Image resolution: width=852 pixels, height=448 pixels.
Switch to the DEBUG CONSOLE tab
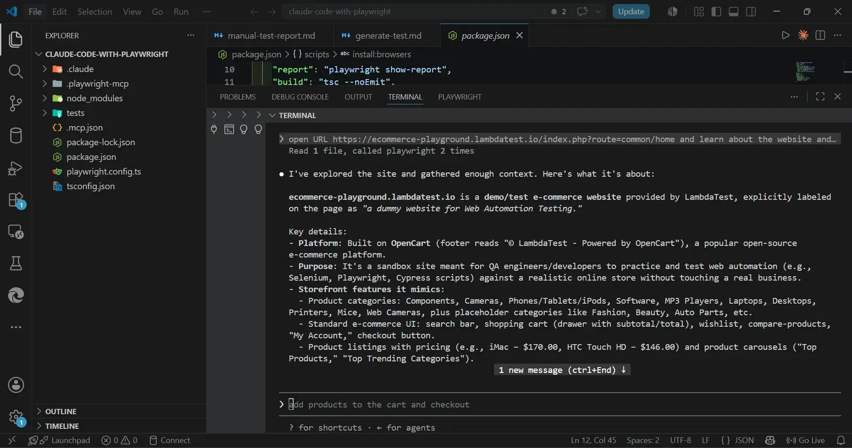(x=300, y=97)
